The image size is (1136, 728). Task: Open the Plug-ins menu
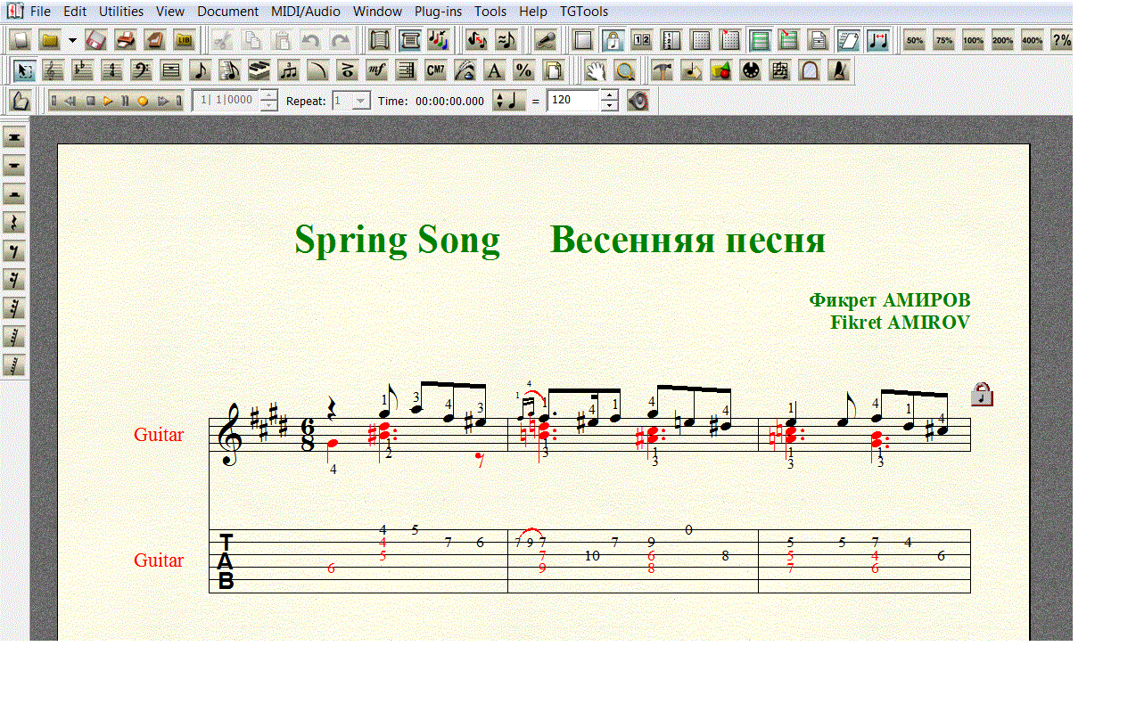pyautogui.click(x=437, y=12)
